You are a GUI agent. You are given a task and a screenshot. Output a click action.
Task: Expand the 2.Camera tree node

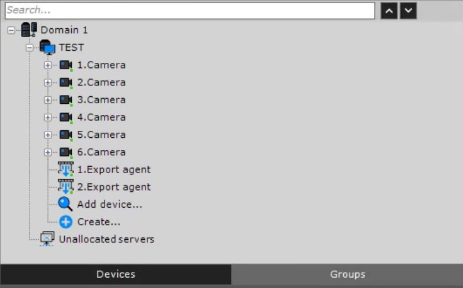click(x=47, y=83)
